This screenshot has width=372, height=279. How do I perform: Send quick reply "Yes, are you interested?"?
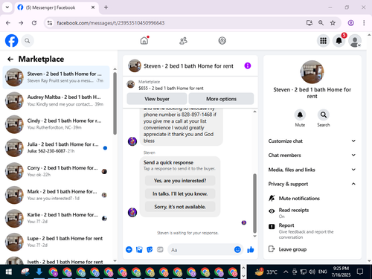180,181
